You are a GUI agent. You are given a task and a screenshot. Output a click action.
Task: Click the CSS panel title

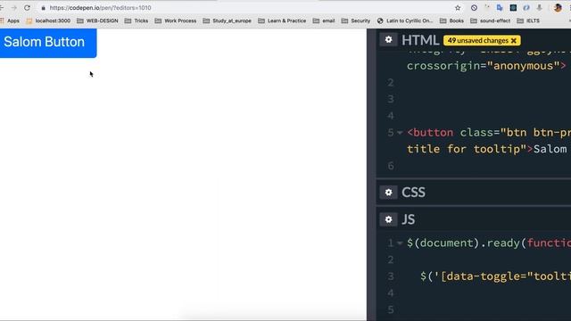coord(413,193)
